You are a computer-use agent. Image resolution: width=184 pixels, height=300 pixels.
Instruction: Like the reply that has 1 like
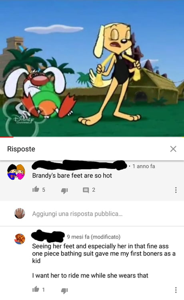click(36, 289)
